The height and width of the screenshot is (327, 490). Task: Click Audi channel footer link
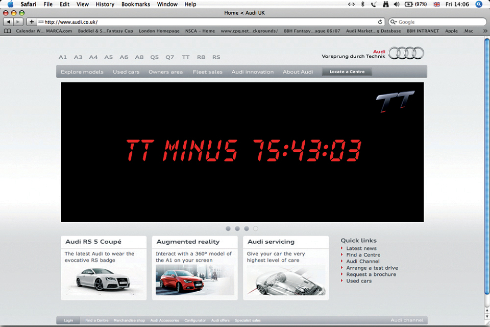tap(407, 320)
